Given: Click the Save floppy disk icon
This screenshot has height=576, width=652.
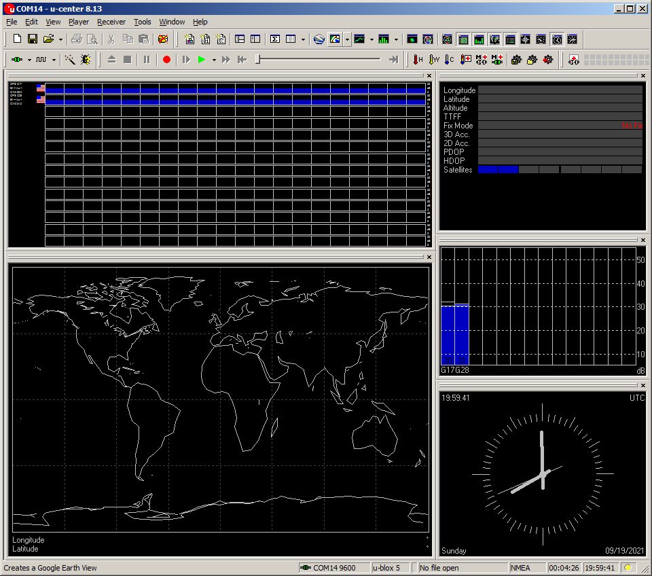Looking at the screenshot, I should (33, 39).
